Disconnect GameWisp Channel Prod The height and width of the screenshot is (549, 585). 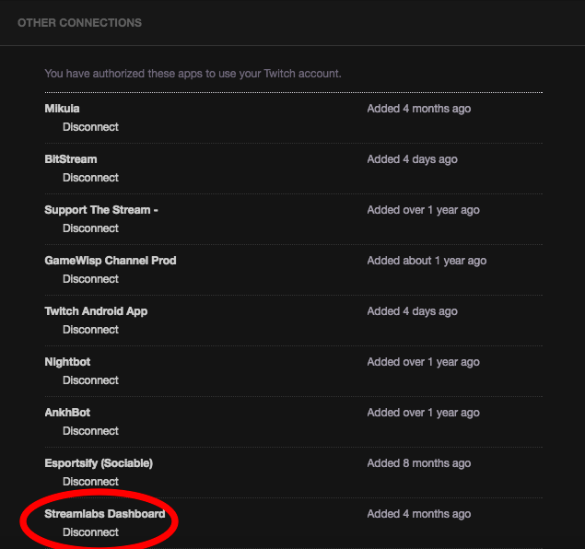click(x=90, y=279)
